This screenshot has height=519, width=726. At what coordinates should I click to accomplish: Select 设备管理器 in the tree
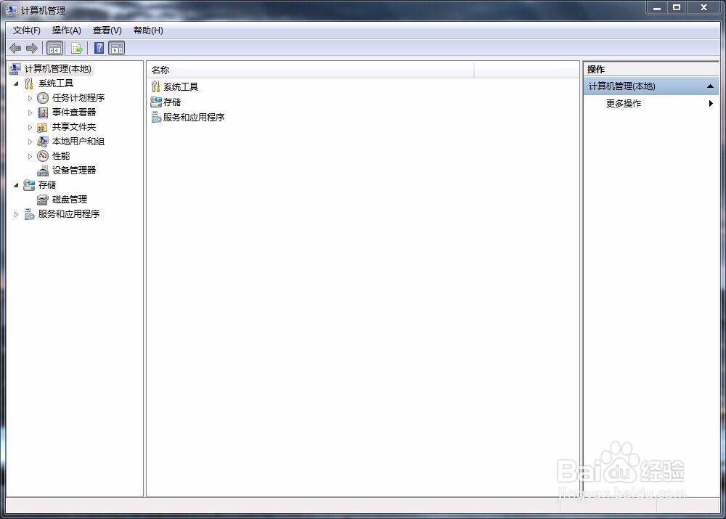tap(74, 171)
